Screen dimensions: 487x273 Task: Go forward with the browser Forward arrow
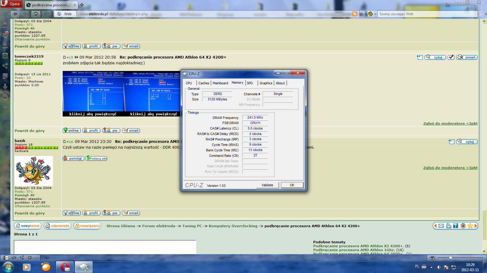point(25,14)
